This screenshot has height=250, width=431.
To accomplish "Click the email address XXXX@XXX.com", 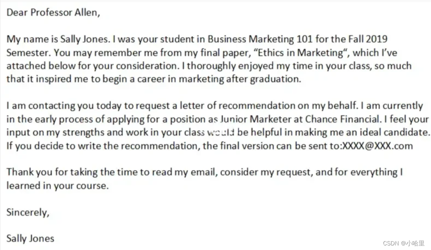I will pos(377,146).
